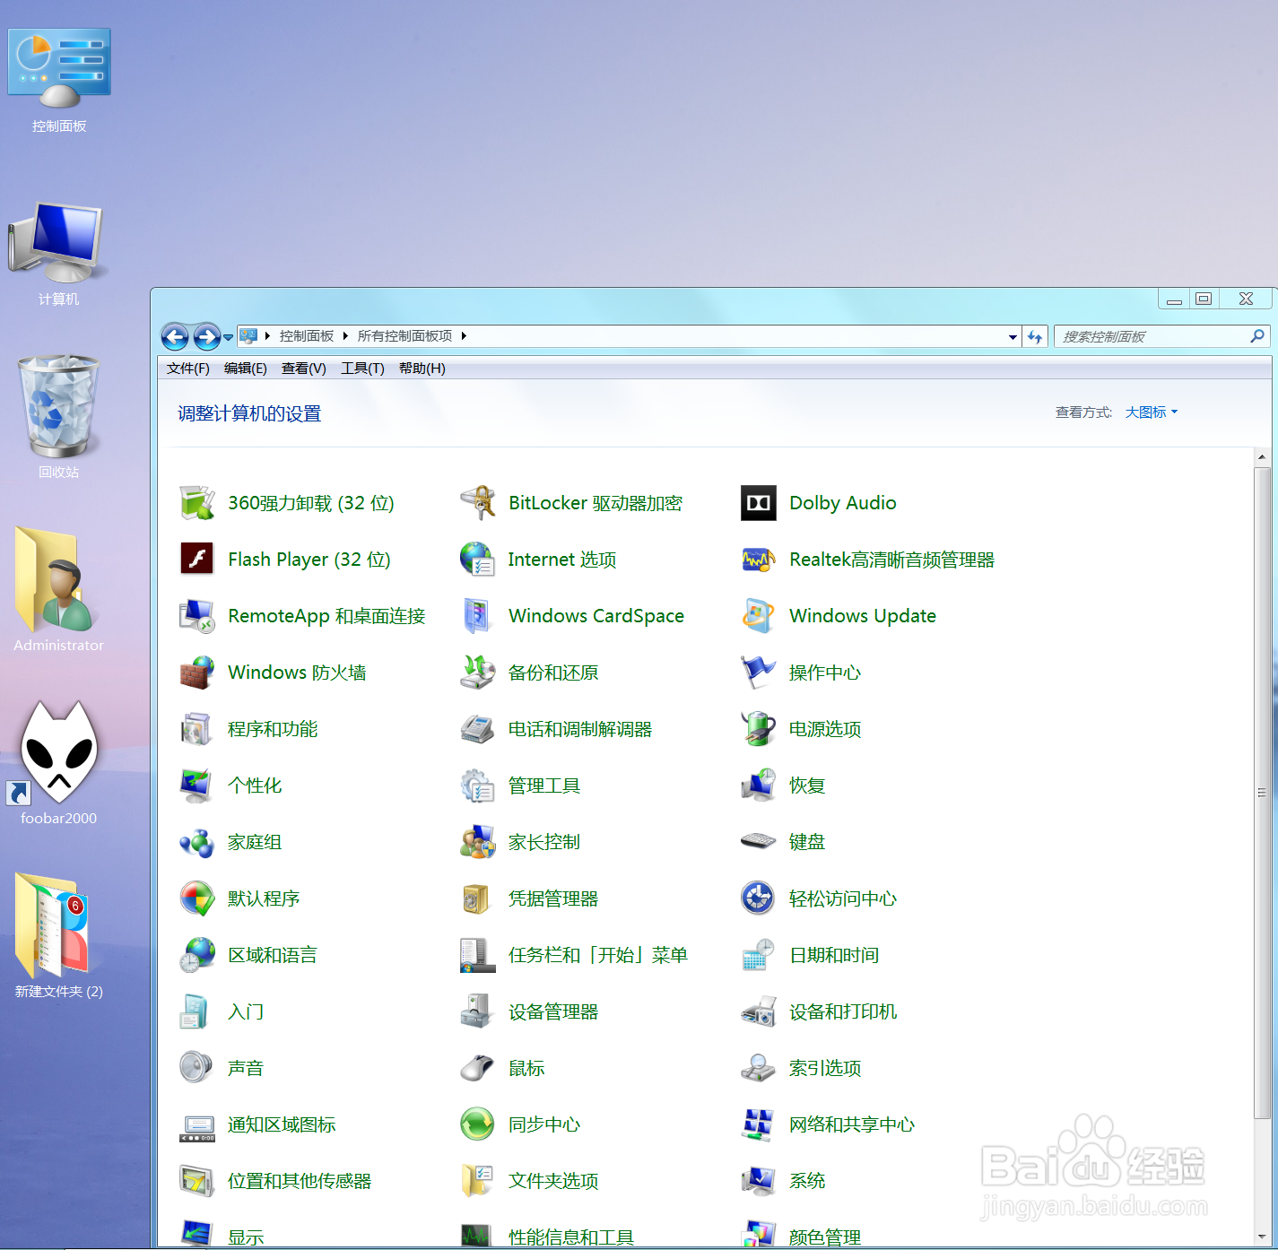Image resolution: width=1278 pixels, height=1250 pixels.
Task: Click the Dolby Audio icon
Action: click(759, 503)
